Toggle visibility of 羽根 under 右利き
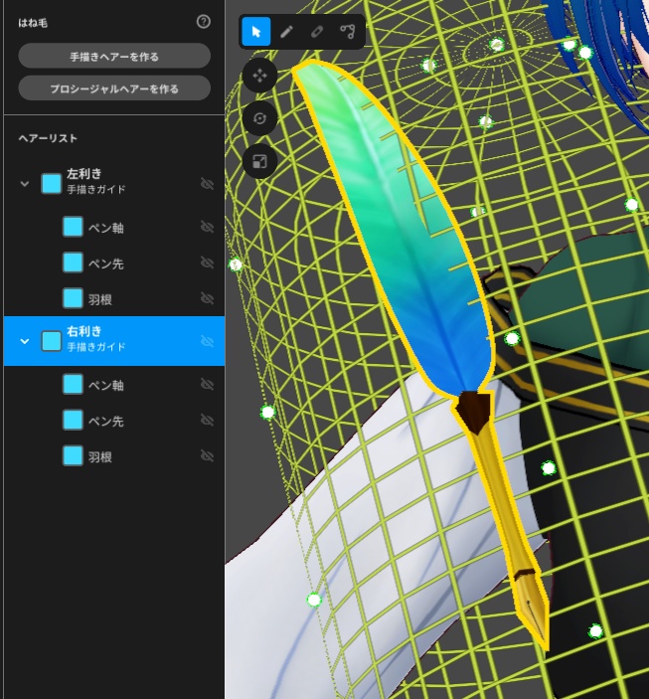 [207, 455]
